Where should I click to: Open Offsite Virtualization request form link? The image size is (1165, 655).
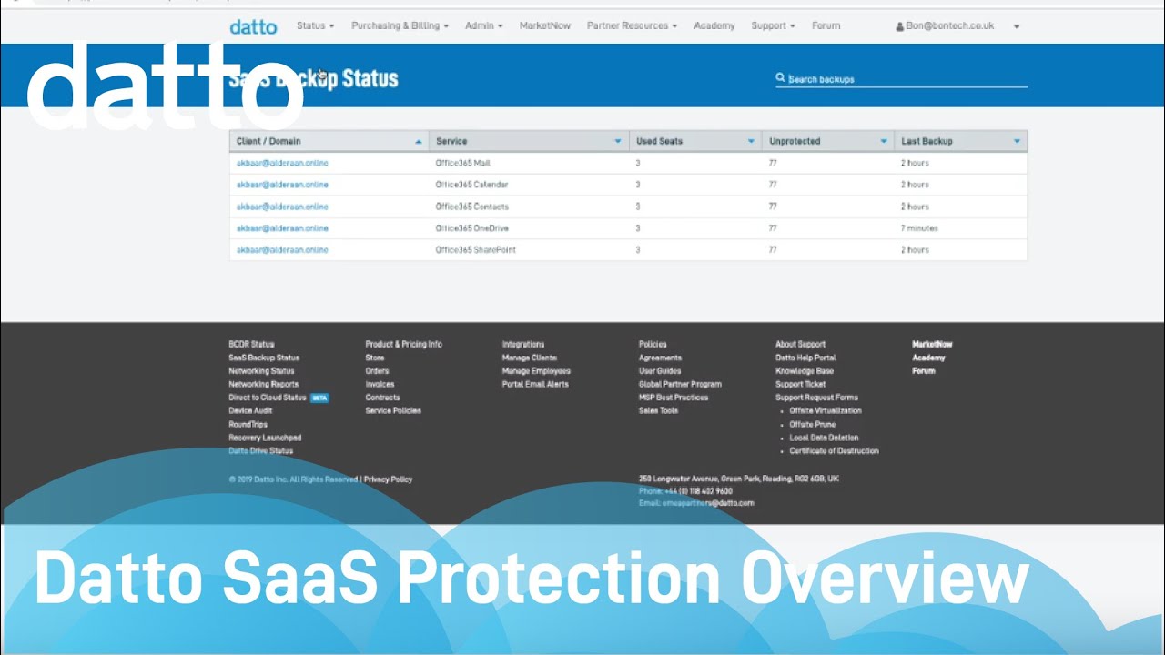826,410
